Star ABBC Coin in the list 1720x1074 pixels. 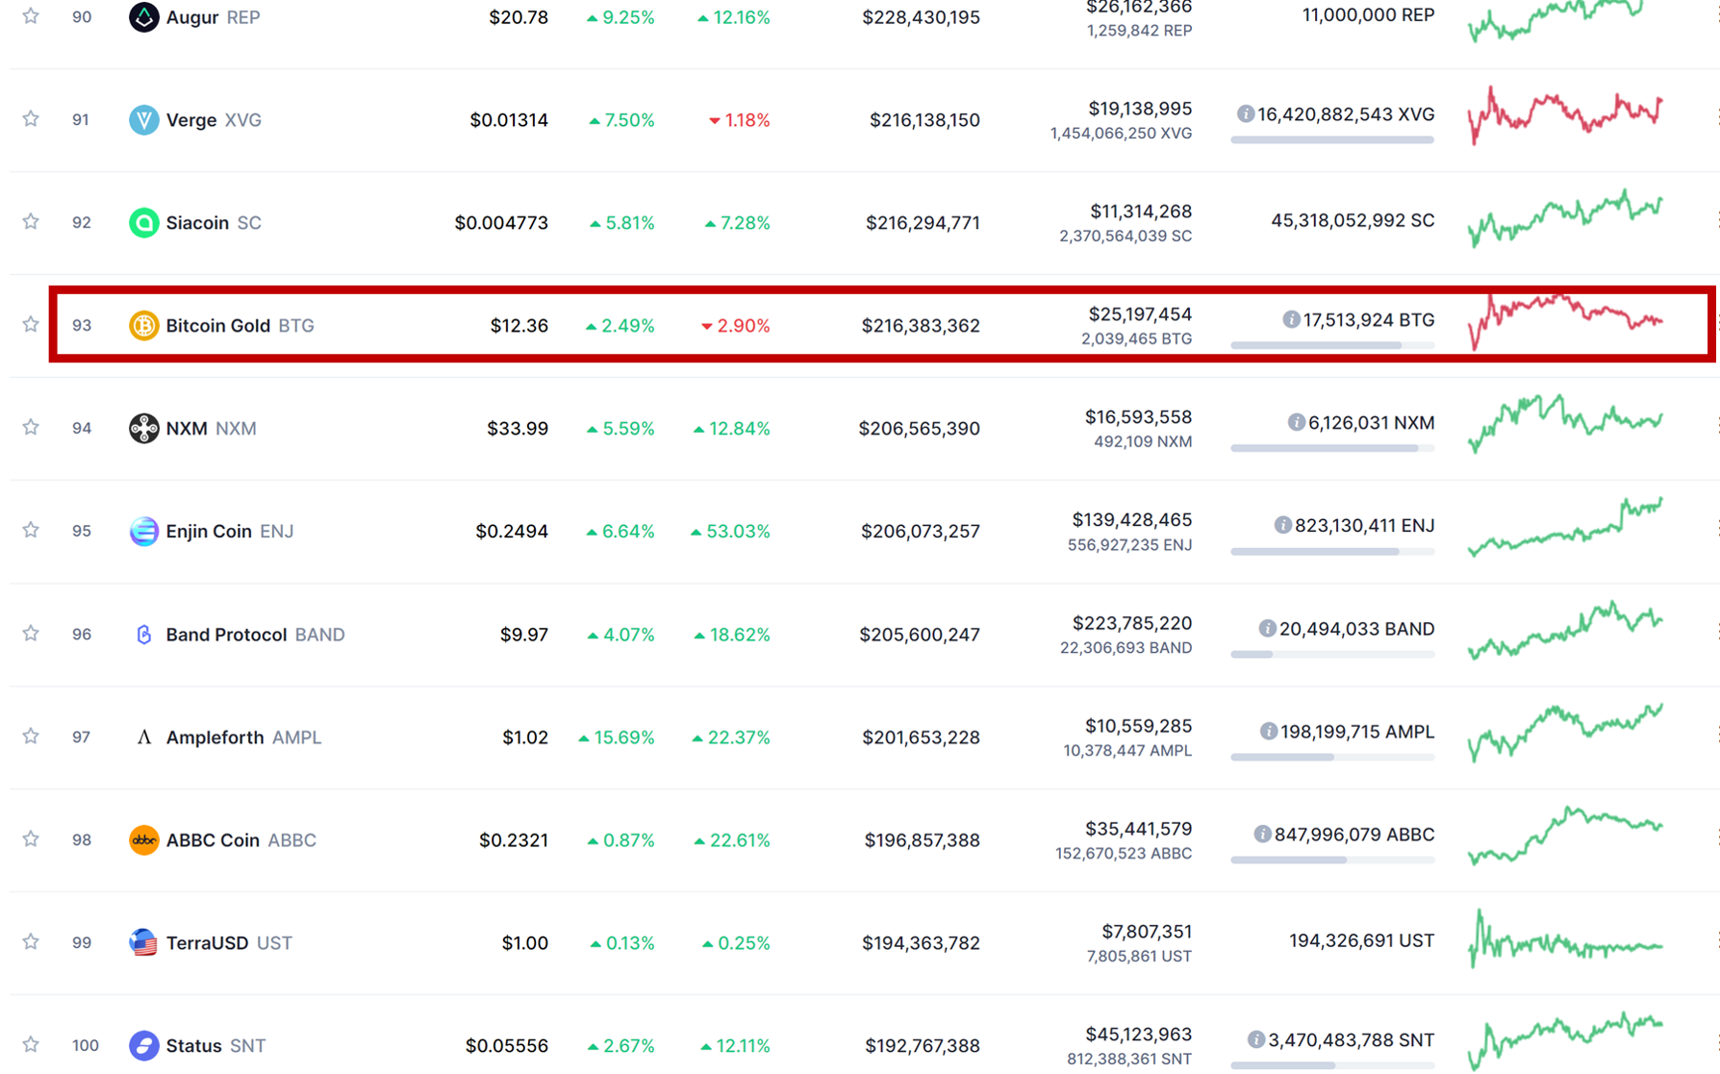31,839
